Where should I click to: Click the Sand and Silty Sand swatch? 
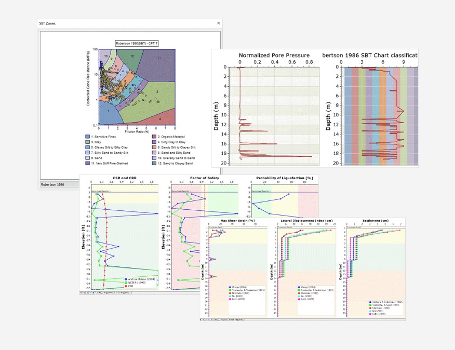154,152
